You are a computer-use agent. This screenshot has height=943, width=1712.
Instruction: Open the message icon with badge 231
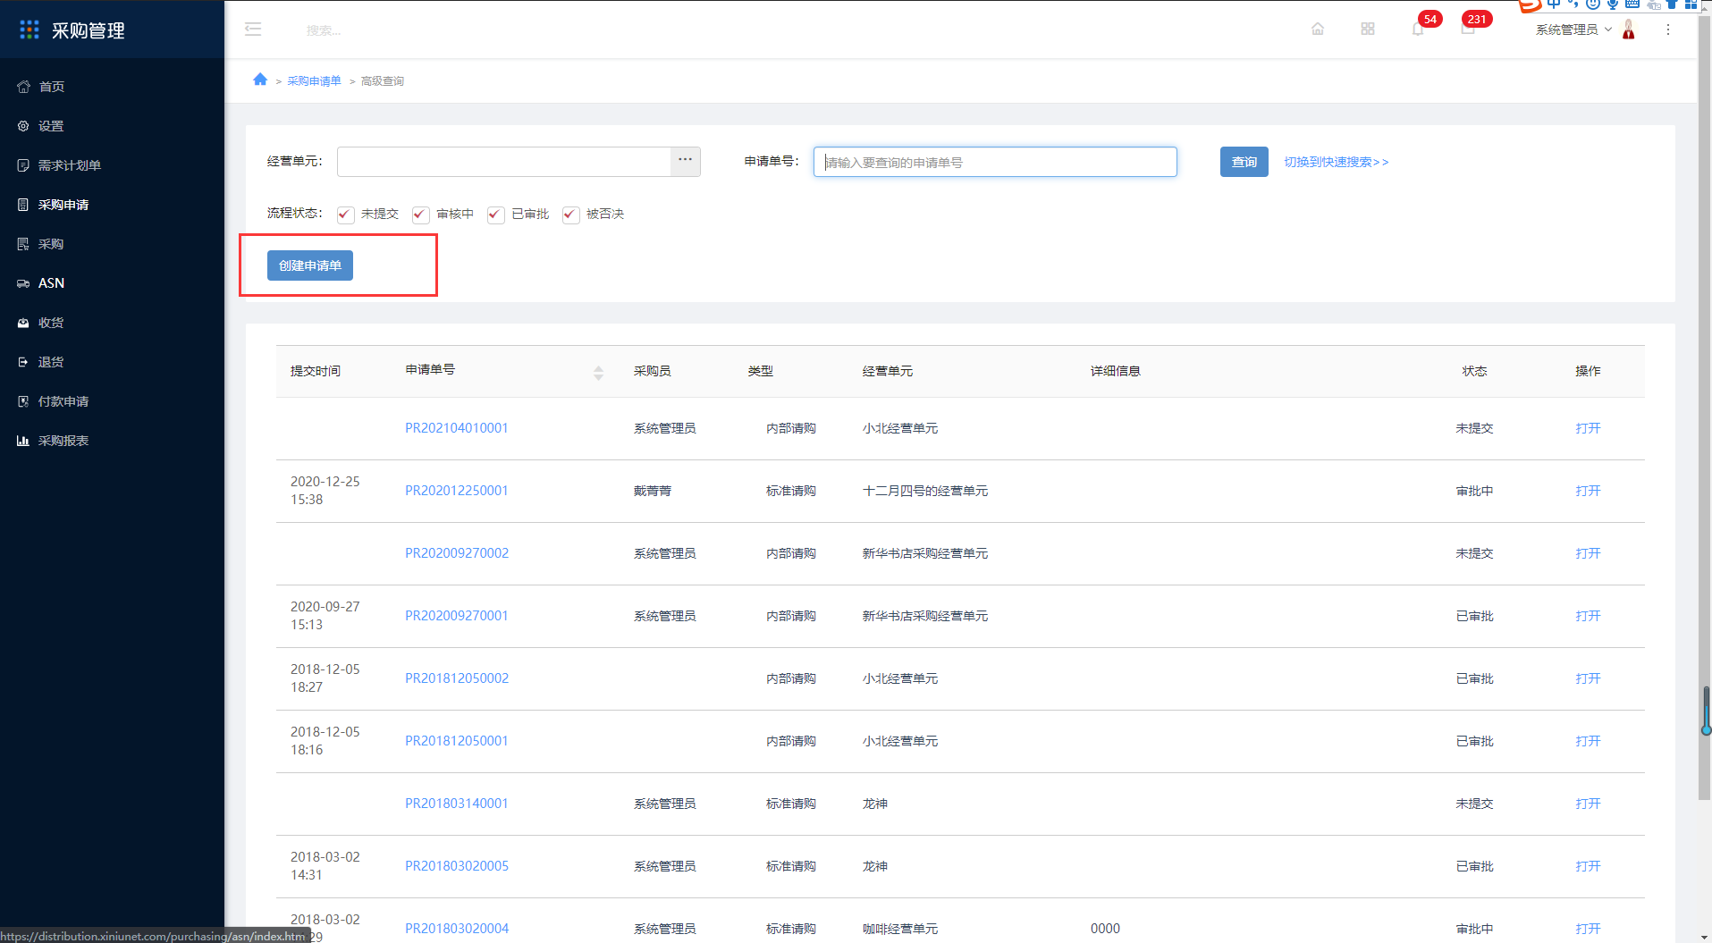1468,29
